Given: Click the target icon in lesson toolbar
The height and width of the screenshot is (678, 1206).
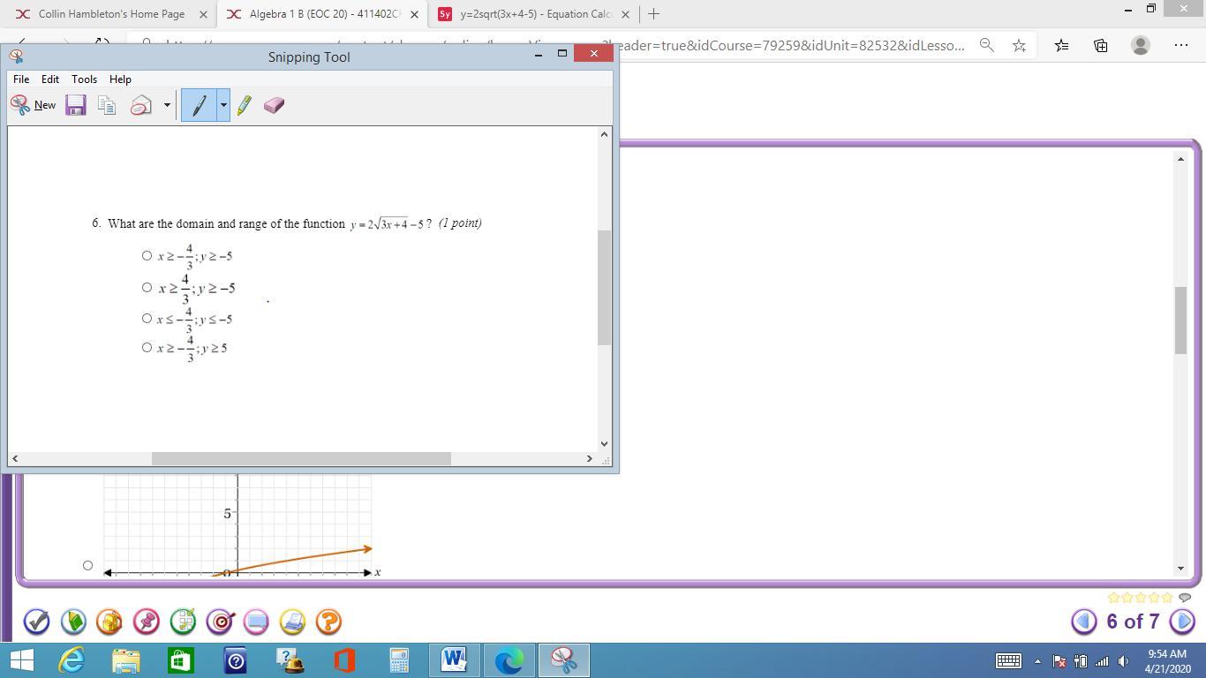Looking at the screenshot, I should [x=220, y=622].
